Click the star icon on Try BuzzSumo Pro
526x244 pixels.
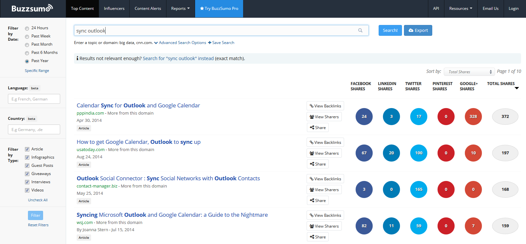[x=202, y=8]
